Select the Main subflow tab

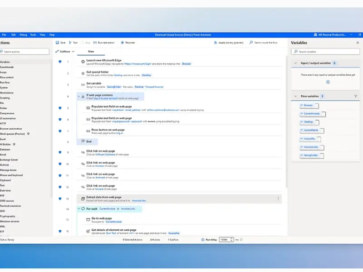(91, 52)
